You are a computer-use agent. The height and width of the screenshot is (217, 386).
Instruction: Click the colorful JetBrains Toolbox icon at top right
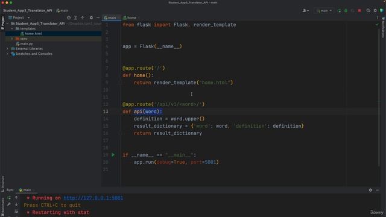tap(382, 11)
